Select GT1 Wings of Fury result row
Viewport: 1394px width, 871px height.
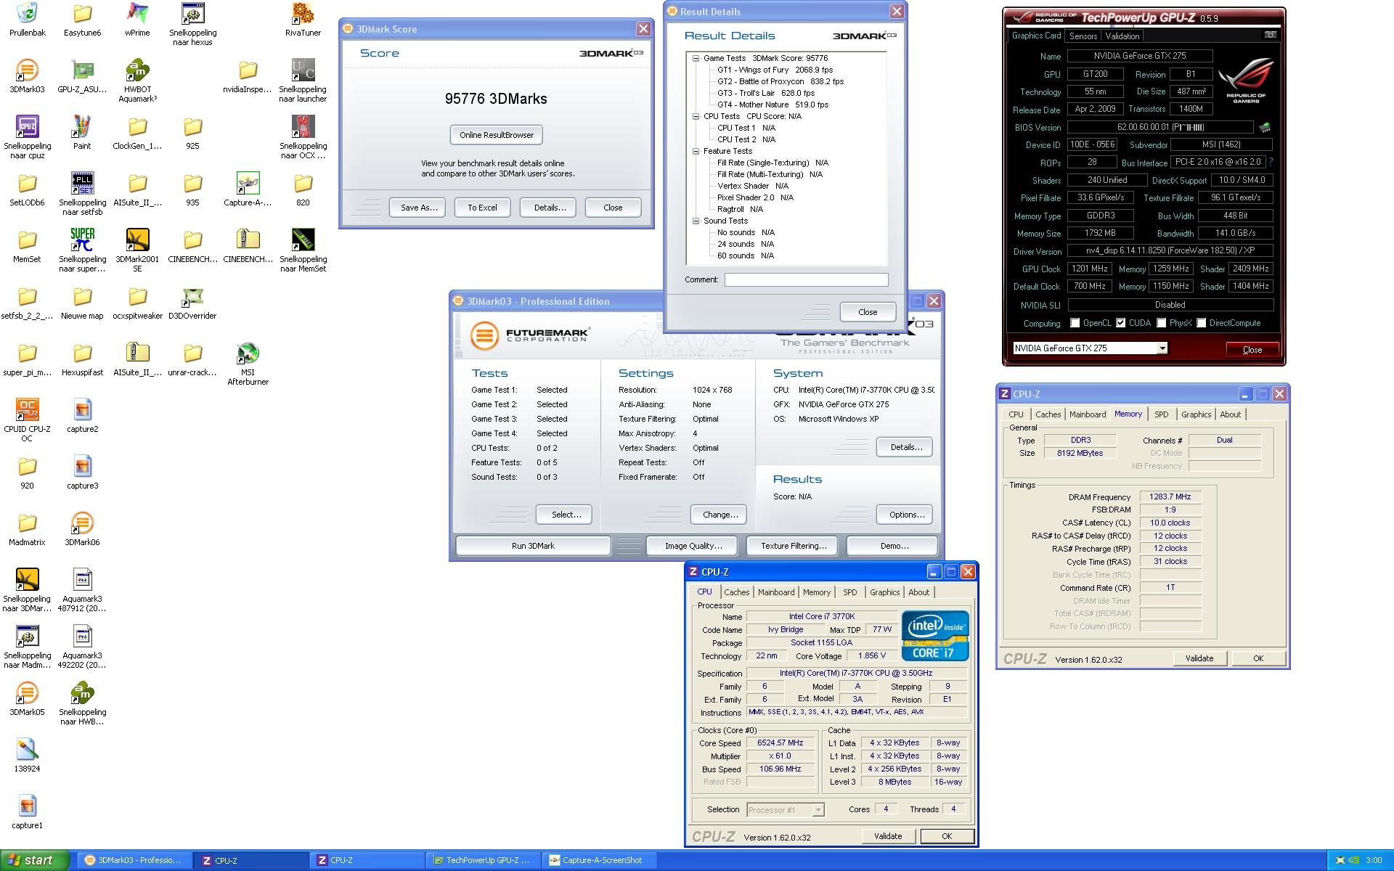tap(775, 70)
